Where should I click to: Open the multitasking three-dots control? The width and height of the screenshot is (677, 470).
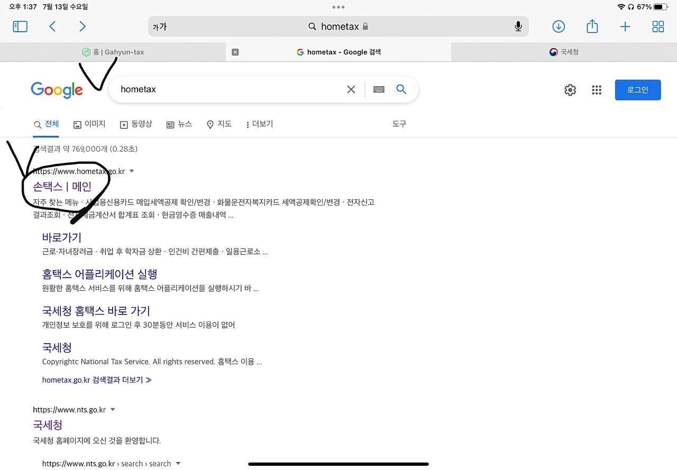click(338, 7)
